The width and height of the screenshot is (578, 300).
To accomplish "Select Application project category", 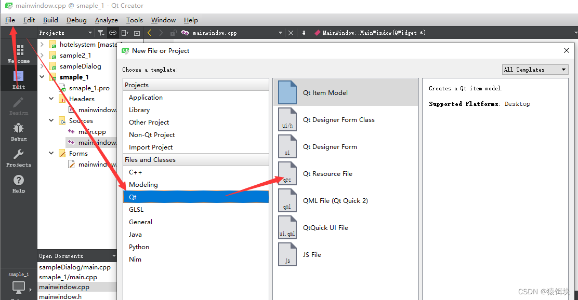I will pos(196,98).
